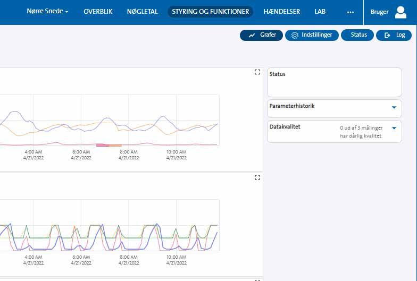Click the Bruger user avatar icon
Screen dimensions: 417x281
point(401,12)
